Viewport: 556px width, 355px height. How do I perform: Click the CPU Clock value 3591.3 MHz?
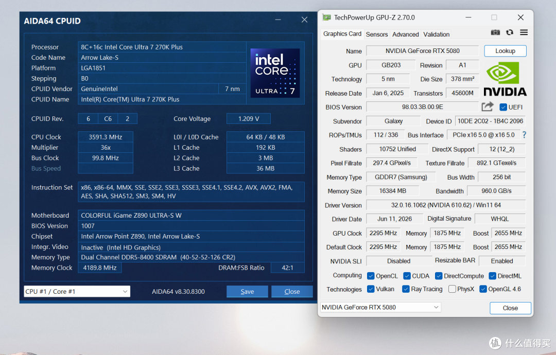click(106, 137)
